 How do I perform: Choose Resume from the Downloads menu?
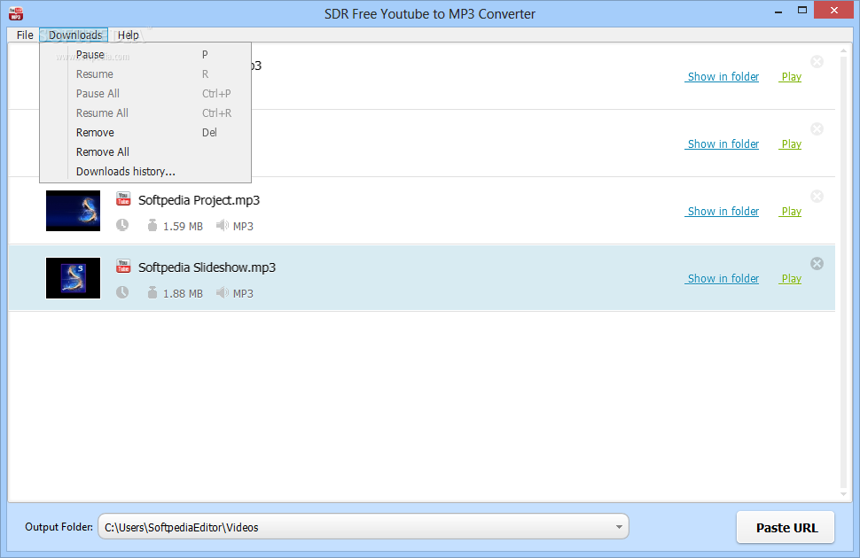[x=145, y=74]
